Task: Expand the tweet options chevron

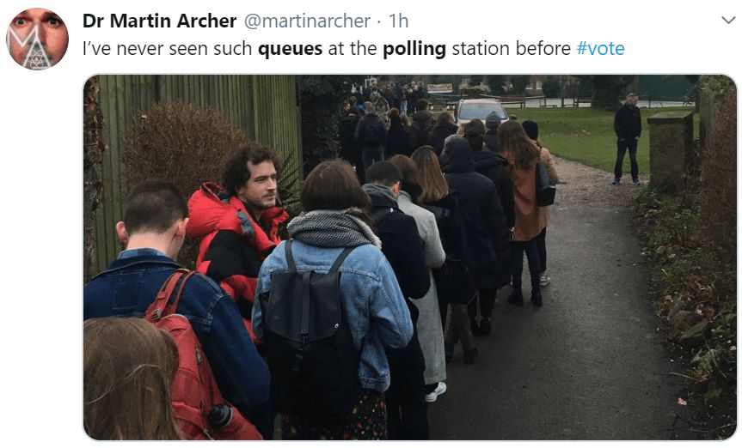Action: [x=727, y=21]
